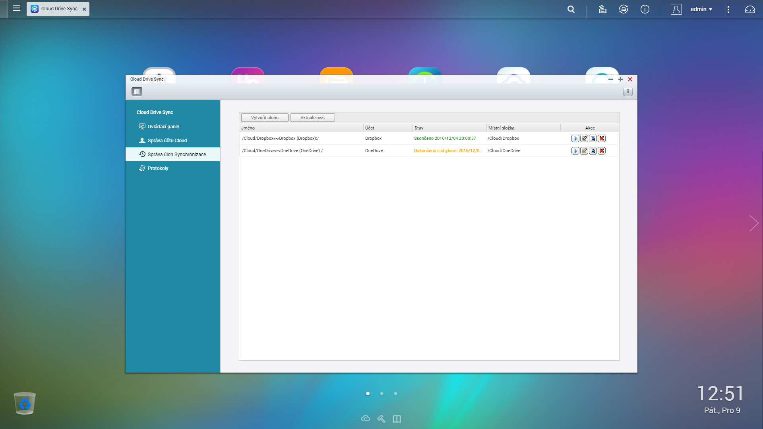Image resolution: width=763 pixels, height=429 pixels.
Task: Expand the admin user dropdown
Action: click(701, 9)
